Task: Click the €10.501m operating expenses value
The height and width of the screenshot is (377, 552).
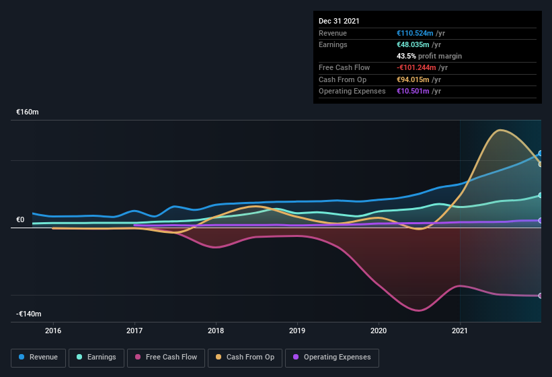Action: (413, 91)
